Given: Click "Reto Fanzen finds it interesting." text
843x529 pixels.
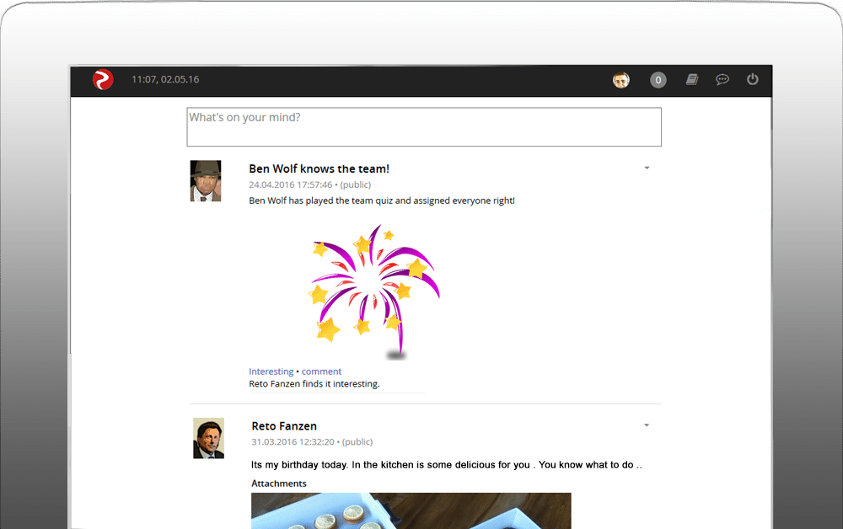Looking at the screenshot, I should (314, 384).
